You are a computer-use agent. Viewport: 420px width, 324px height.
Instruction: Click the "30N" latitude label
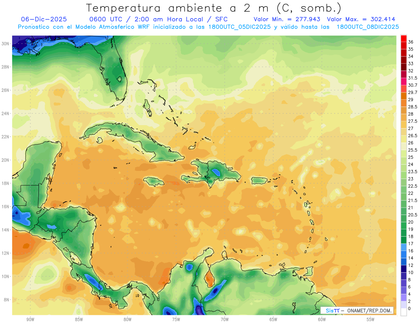[x=6, y=44]
